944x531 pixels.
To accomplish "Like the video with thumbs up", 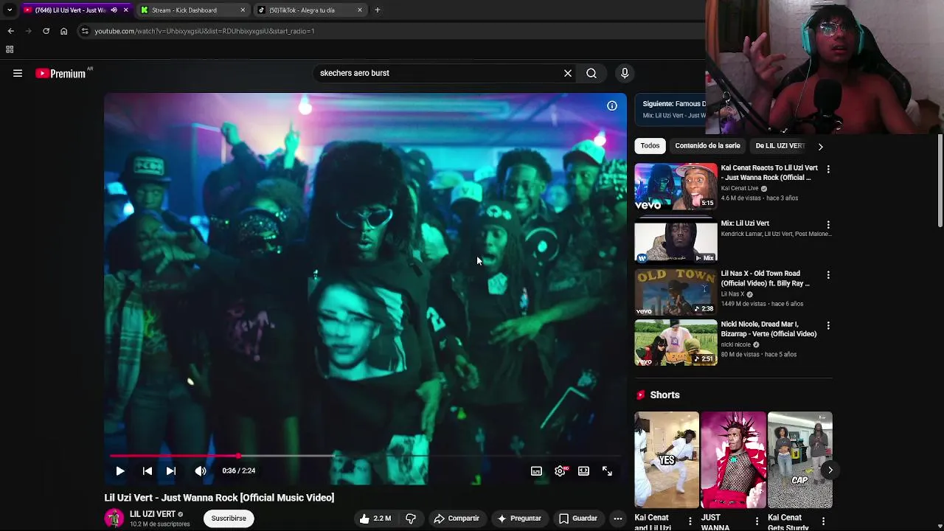I will pyautogui.click(x=375, y=518).
